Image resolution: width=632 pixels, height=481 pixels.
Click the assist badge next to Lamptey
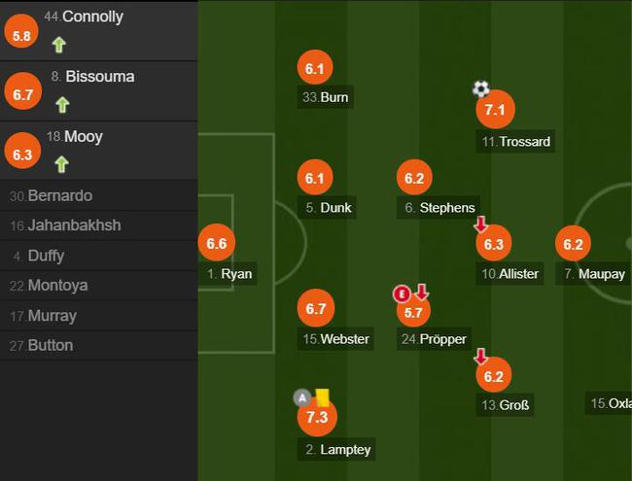(302, 396)
